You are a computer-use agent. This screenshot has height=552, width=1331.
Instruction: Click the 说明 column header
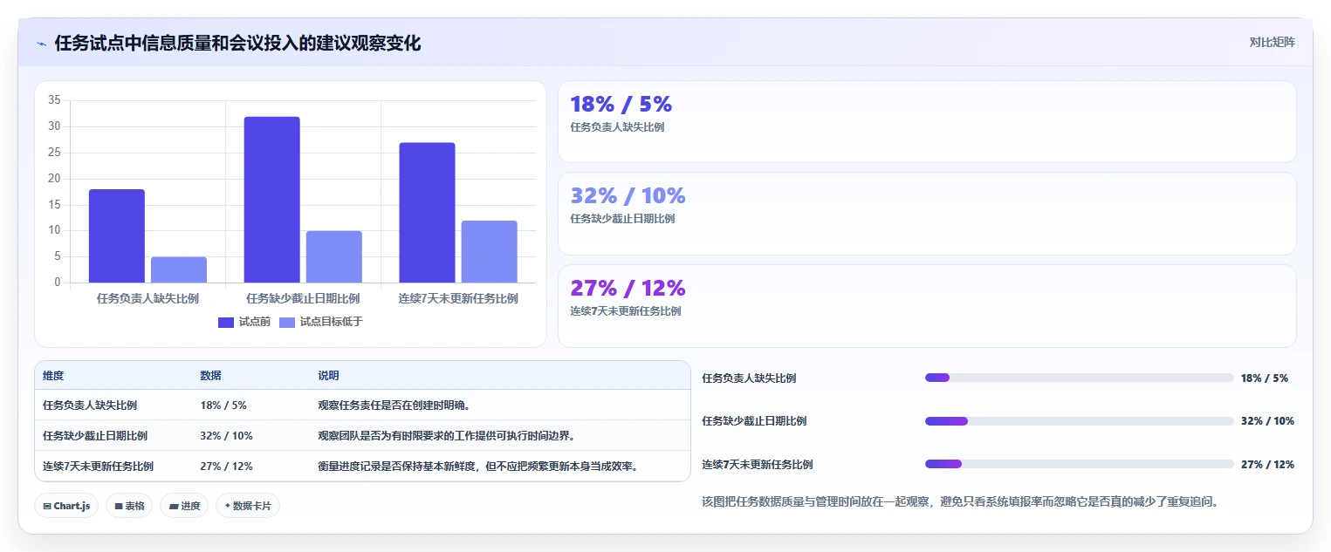point(328,376)
